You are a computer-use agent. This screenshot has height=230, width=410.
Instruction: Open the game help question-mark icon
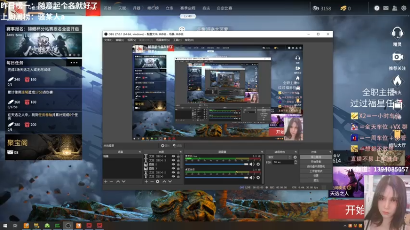tap(377, 8)
